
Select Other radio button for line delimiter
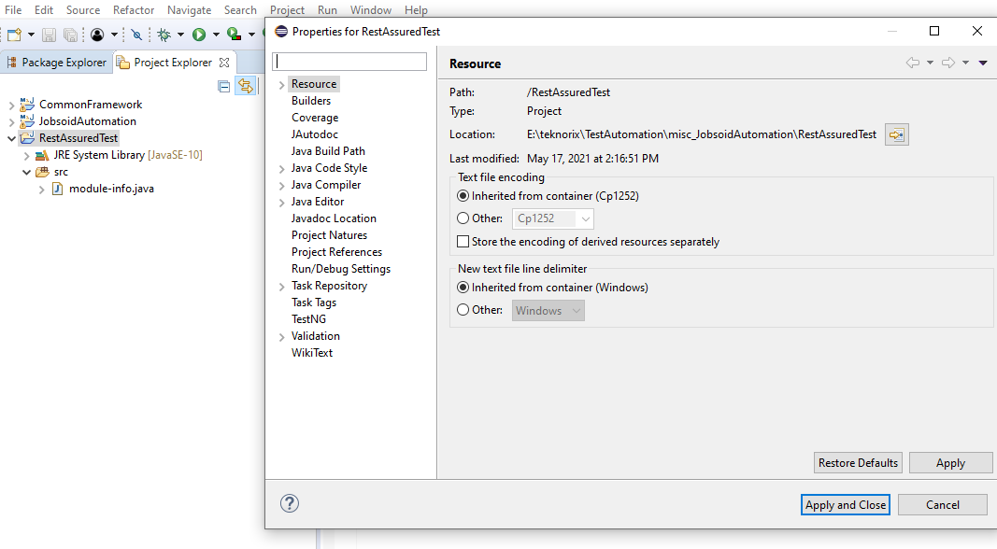463,309
